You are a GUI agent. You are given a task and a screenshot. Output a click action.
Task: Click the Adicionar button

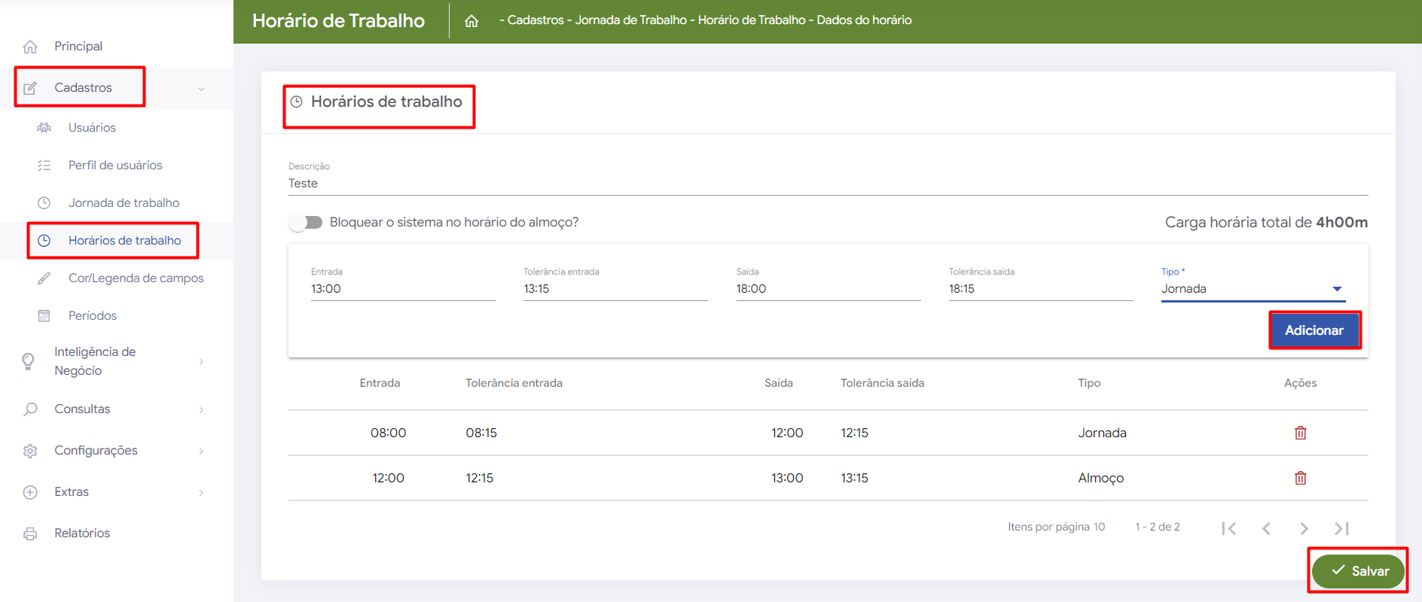[x=1314, y=330]
